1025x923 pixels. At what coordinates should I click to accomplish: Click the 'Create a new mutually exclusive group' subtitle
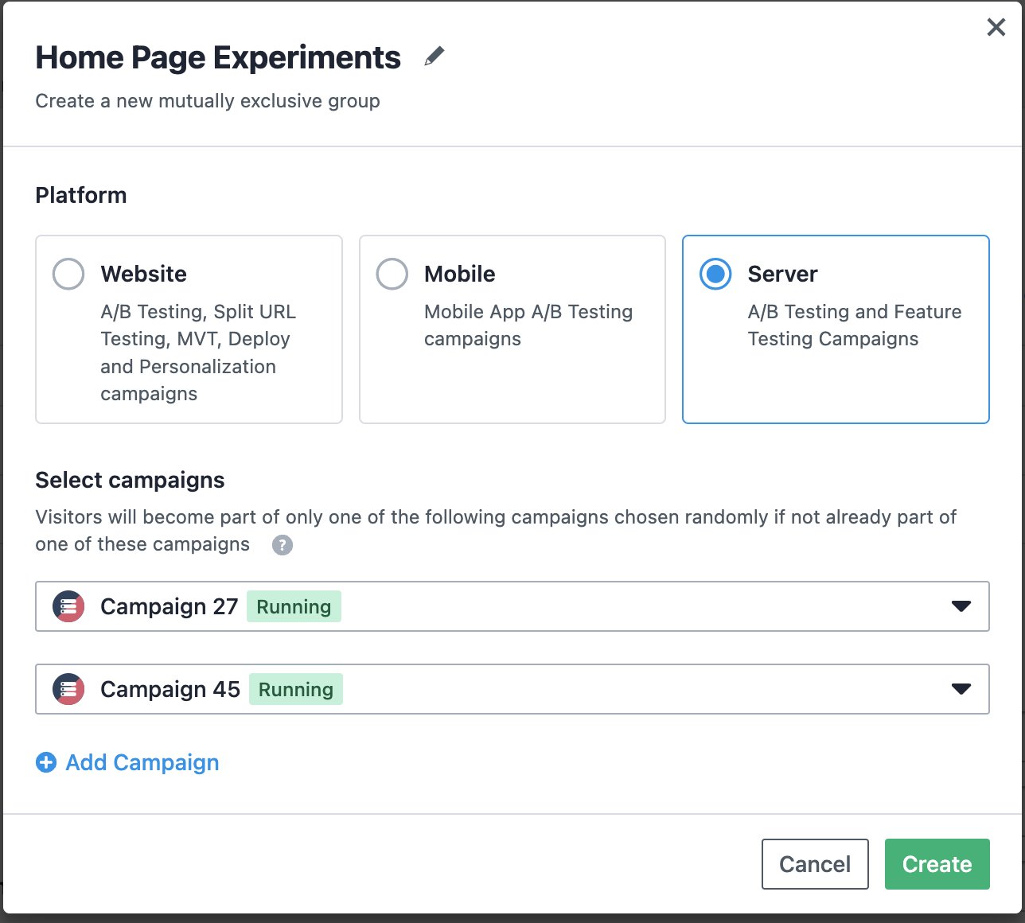[208, 101]
